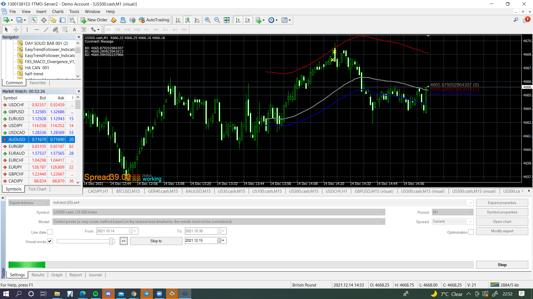Switch to the Favorites tab in Navigator

38,83
